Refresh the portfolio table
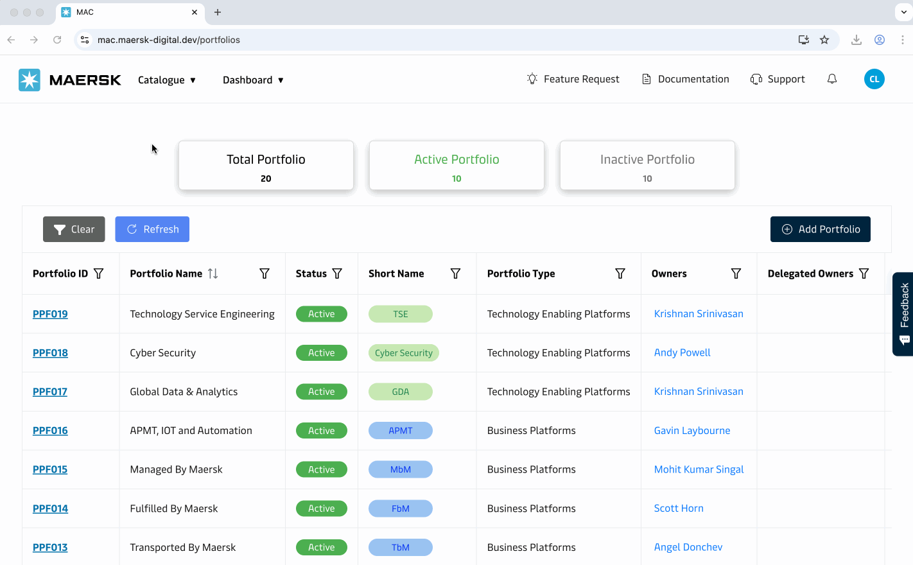 (x=152, y=229)
